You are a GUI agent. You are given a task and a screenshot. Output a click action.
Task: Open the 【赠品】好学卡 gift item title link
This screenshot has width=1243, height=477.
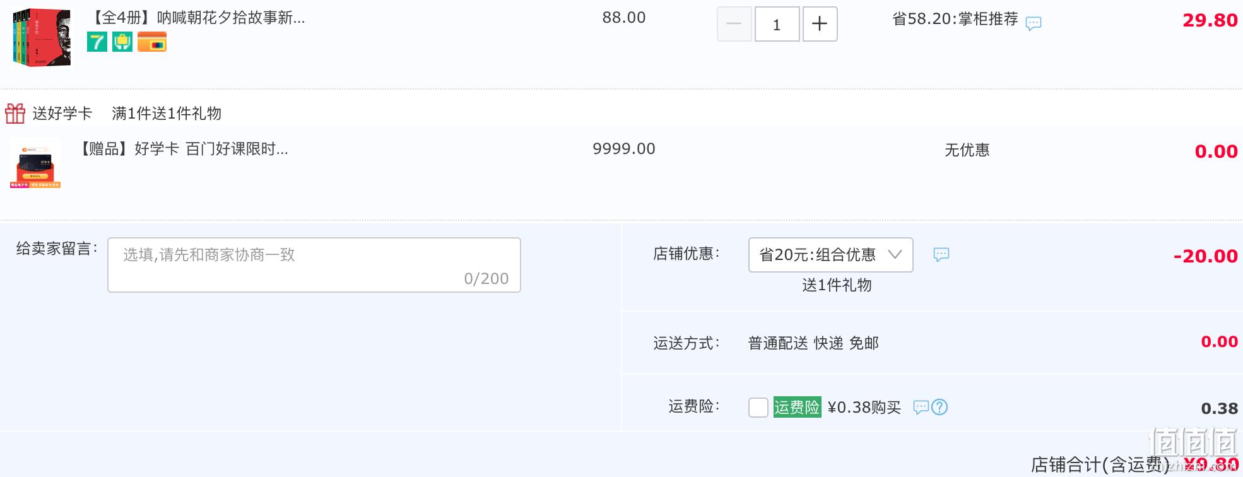point(182,149)
